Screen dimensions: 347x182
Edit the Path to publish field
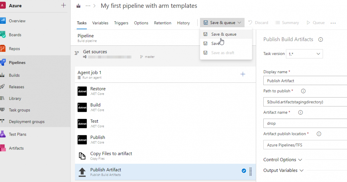coord(305,102)
